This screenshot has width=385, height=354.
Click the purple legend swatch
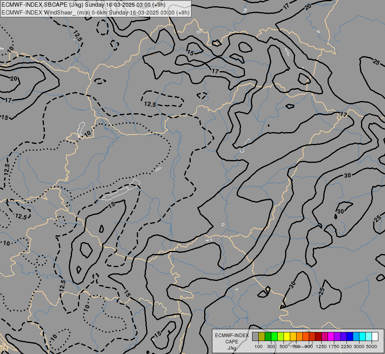pyautogui.click(x=337, y=336)
